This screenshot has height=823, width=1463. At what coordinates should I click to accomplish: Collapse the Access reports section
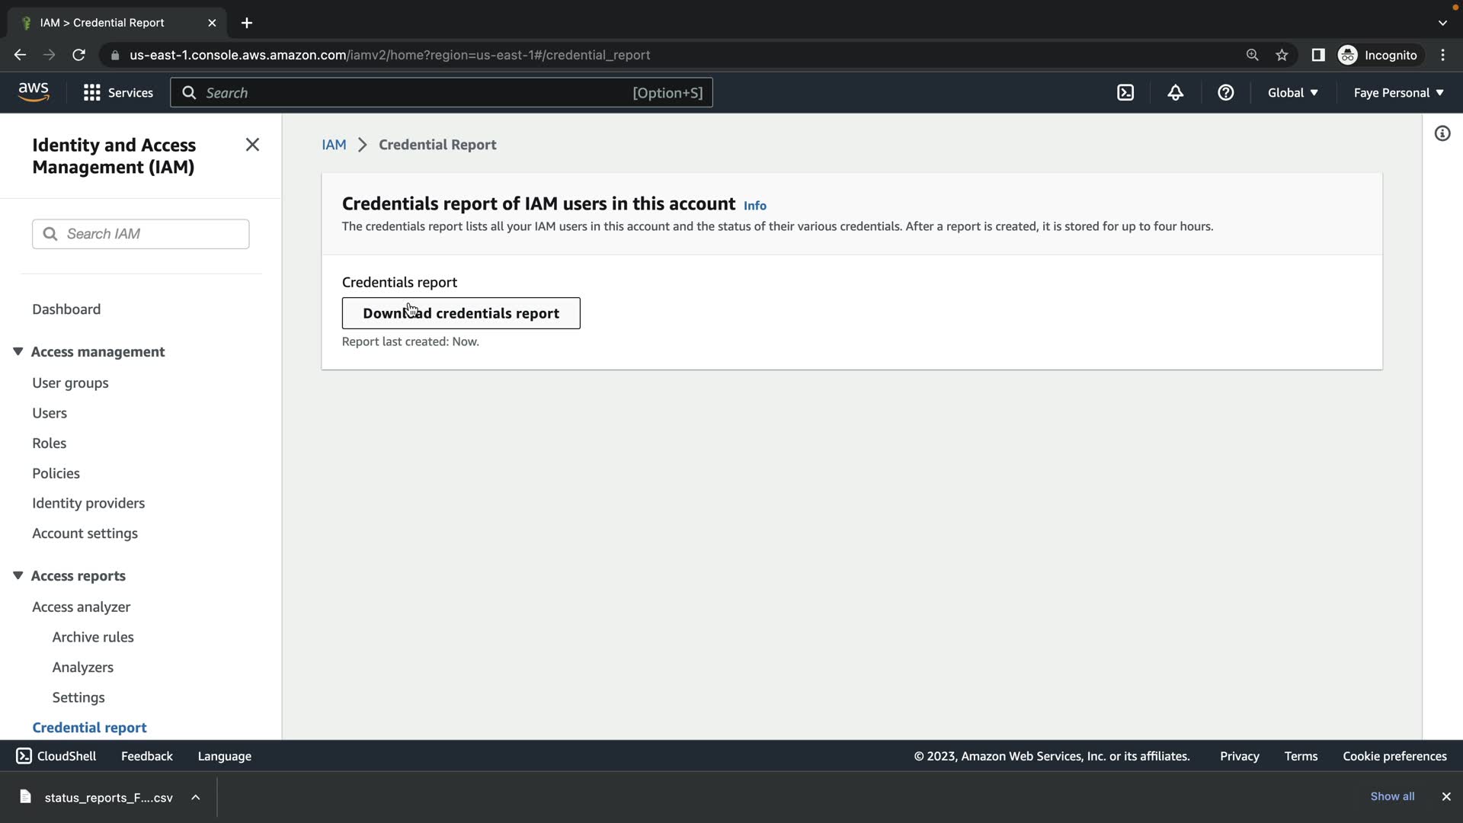pos(18,575)
